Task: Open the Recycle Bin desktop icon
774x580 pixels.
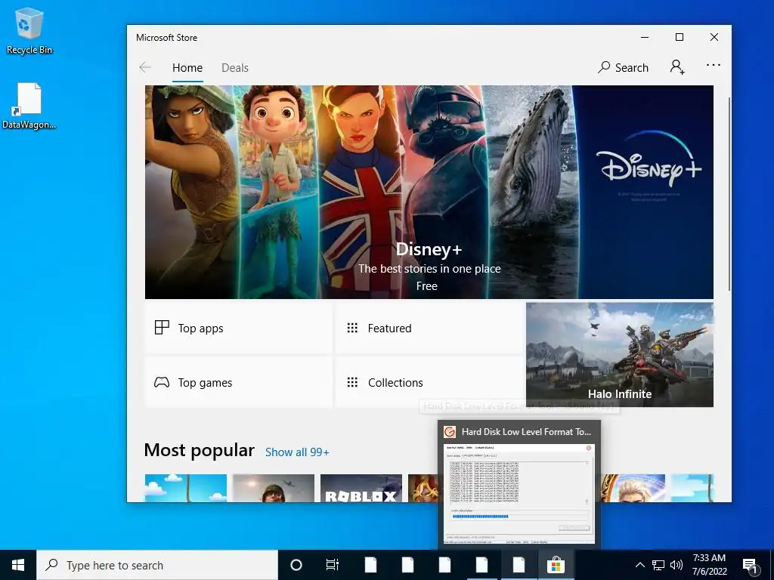Action: pyautogui.click(x=29, y=30)
